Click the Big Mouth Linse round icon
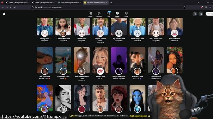Viewport: 213px width, 119px height. click(119, 33)
